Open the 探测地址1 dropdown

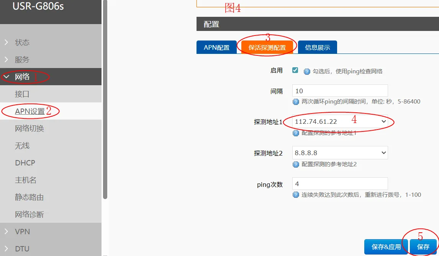[340, 122]
